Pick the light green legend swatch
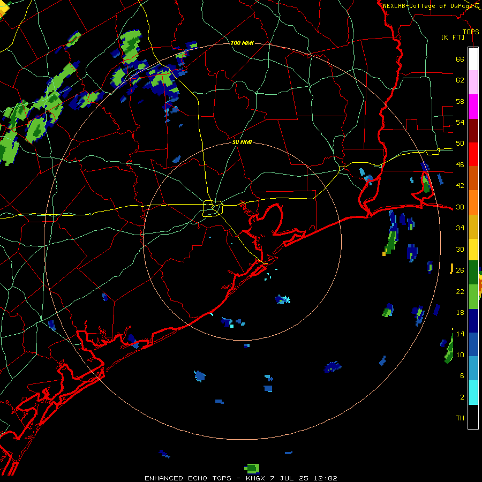The height and width of the screenshot is (482, 482). pos(473,297)
